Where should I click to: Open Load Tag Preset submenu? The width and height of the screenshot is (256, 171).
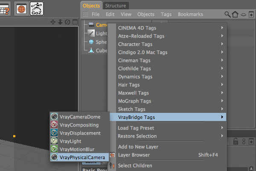click(x=171, y=128)
